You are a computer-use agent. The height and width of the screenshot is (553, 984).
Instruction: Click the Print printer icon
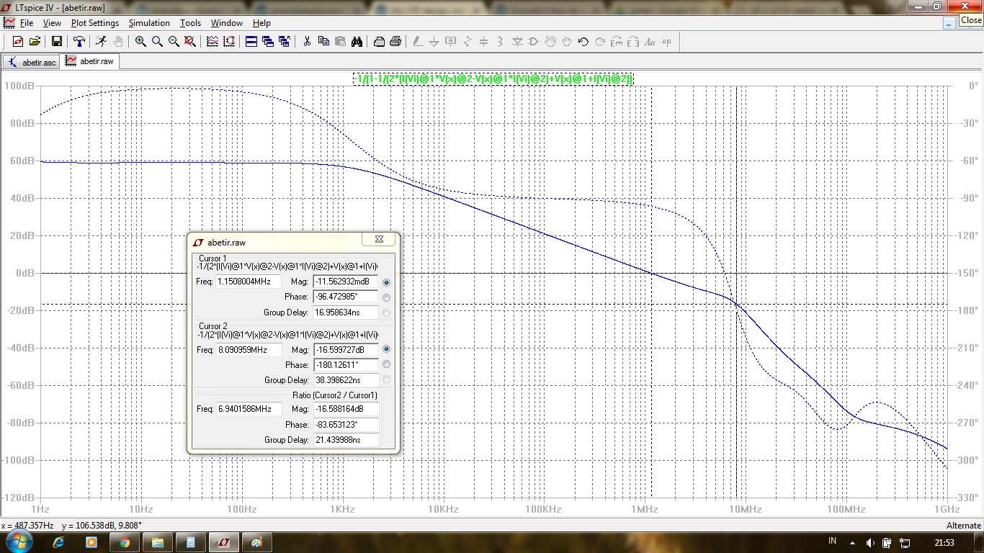click(x=395, y=42)
